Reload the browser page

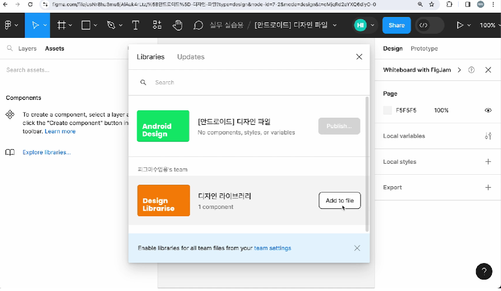30,5
